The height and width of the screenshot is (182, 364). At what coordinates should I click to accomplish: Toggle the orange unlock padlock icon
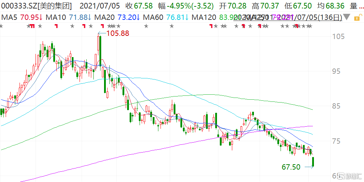358,17
